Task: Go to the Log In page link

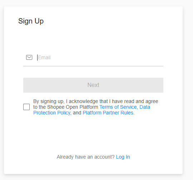Action: pyautogui.click(x=123, y=157)
